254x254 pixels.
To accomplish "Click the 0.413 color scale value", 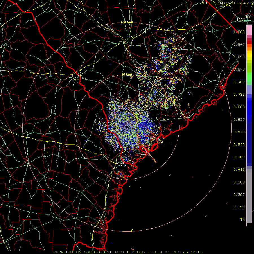I will (x=239, y=170).
